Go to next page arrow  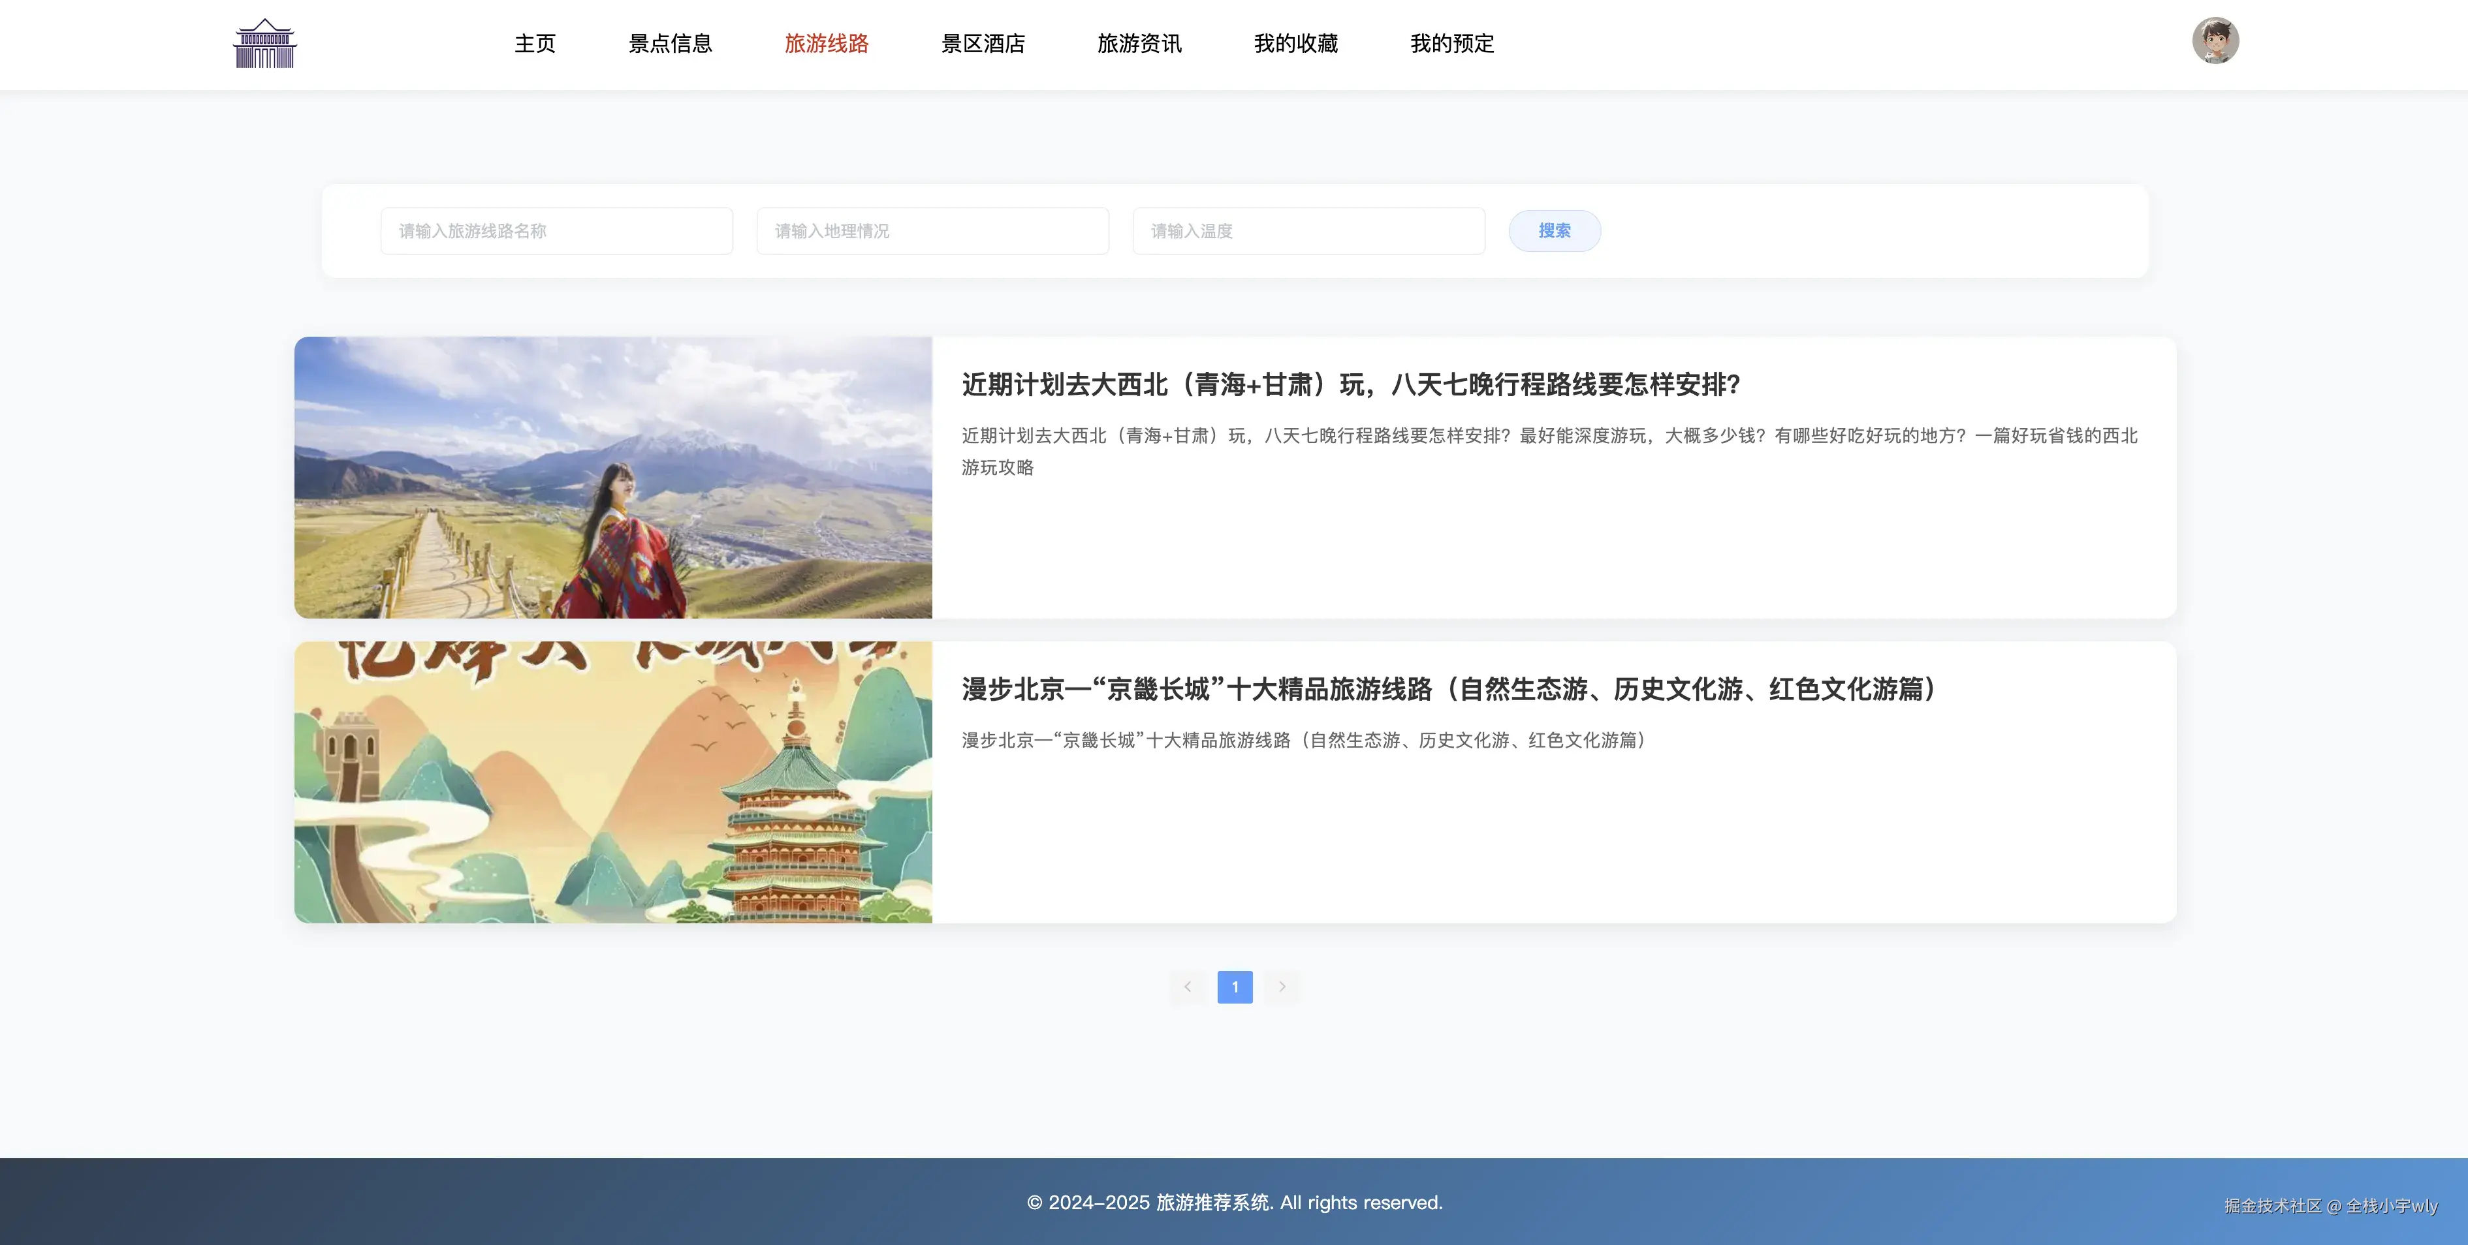point(1282,987)
